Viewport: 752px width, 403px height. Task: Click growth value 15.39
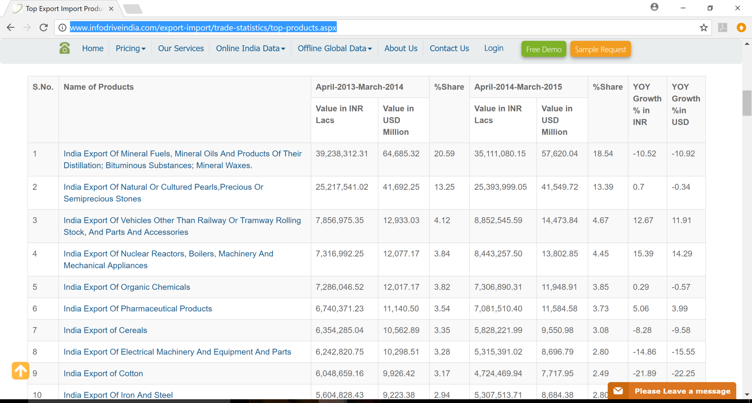(x=643, y=254)
